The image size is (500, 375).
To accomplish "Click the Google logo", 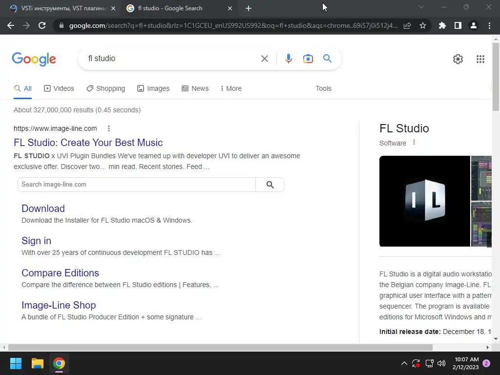I will pyautogui.click(x=34, y=59).
